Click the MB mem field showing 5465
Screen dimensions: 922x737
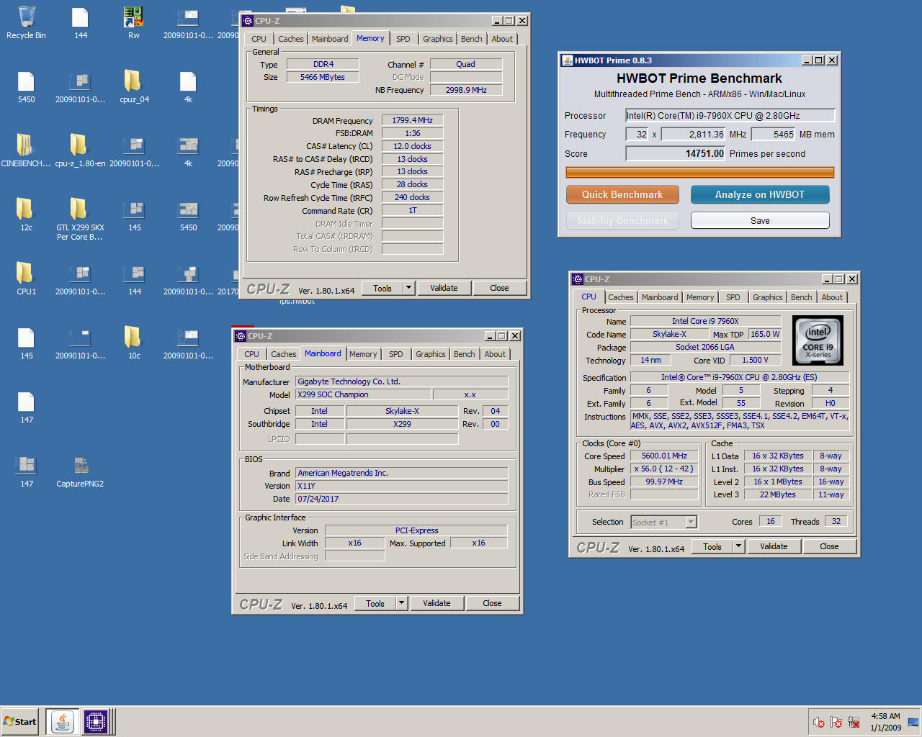coord(774,134)
